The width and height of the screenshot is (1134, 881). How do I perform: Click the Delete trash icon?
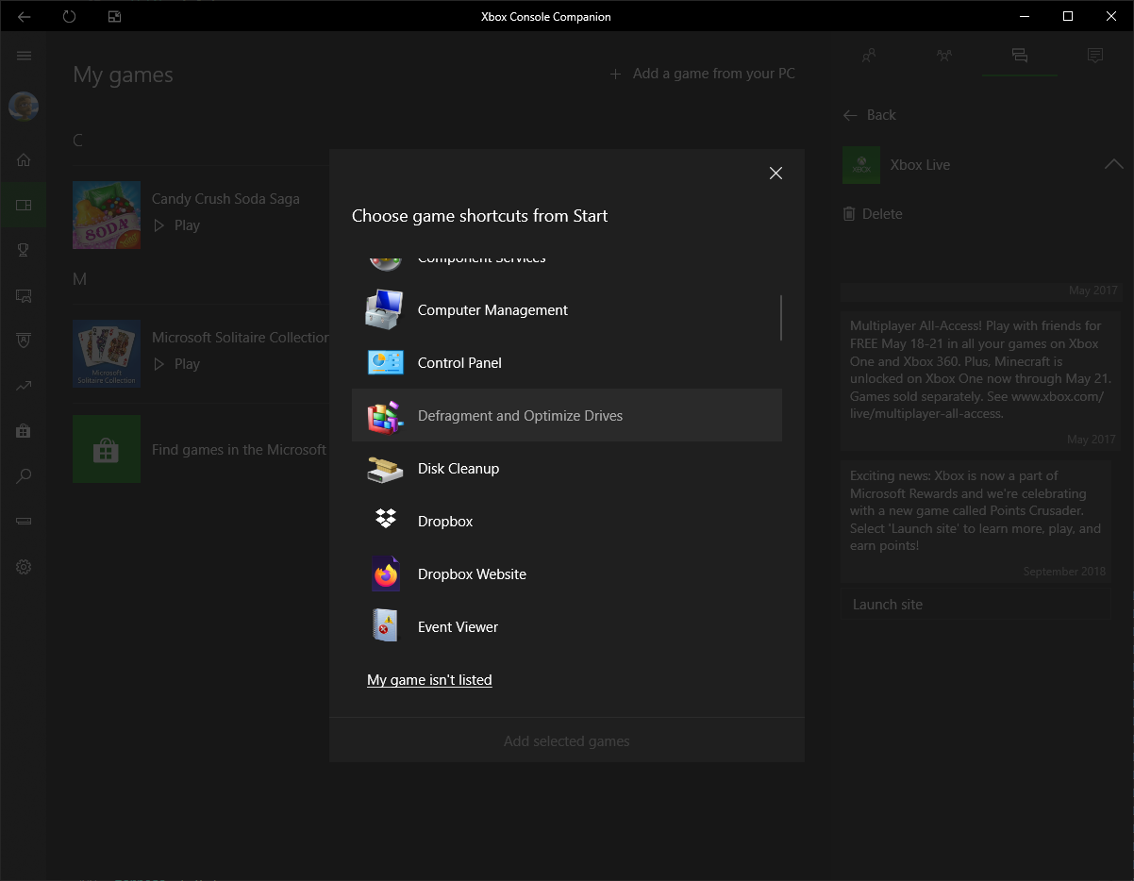tap(849, 214)
